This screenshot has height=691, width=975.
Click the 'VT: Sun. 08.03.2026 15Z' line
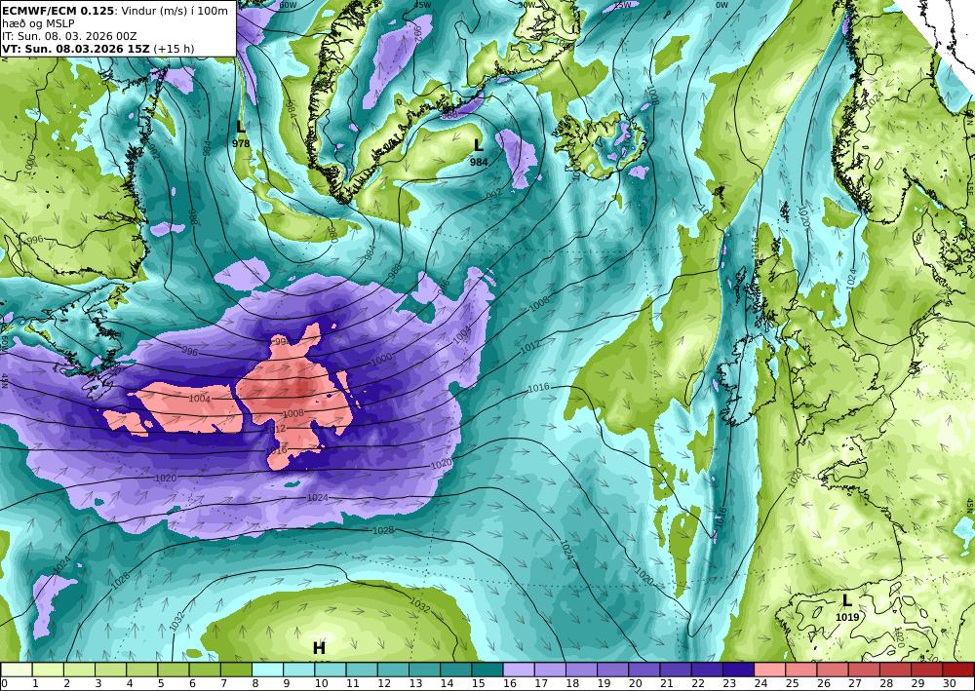pyautogui.click(x=76, y=49)
